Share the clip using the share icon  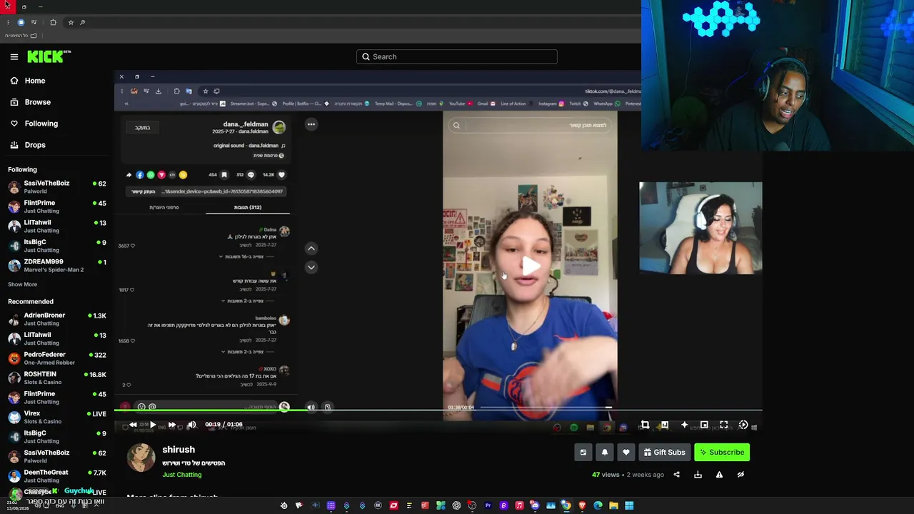676,475
